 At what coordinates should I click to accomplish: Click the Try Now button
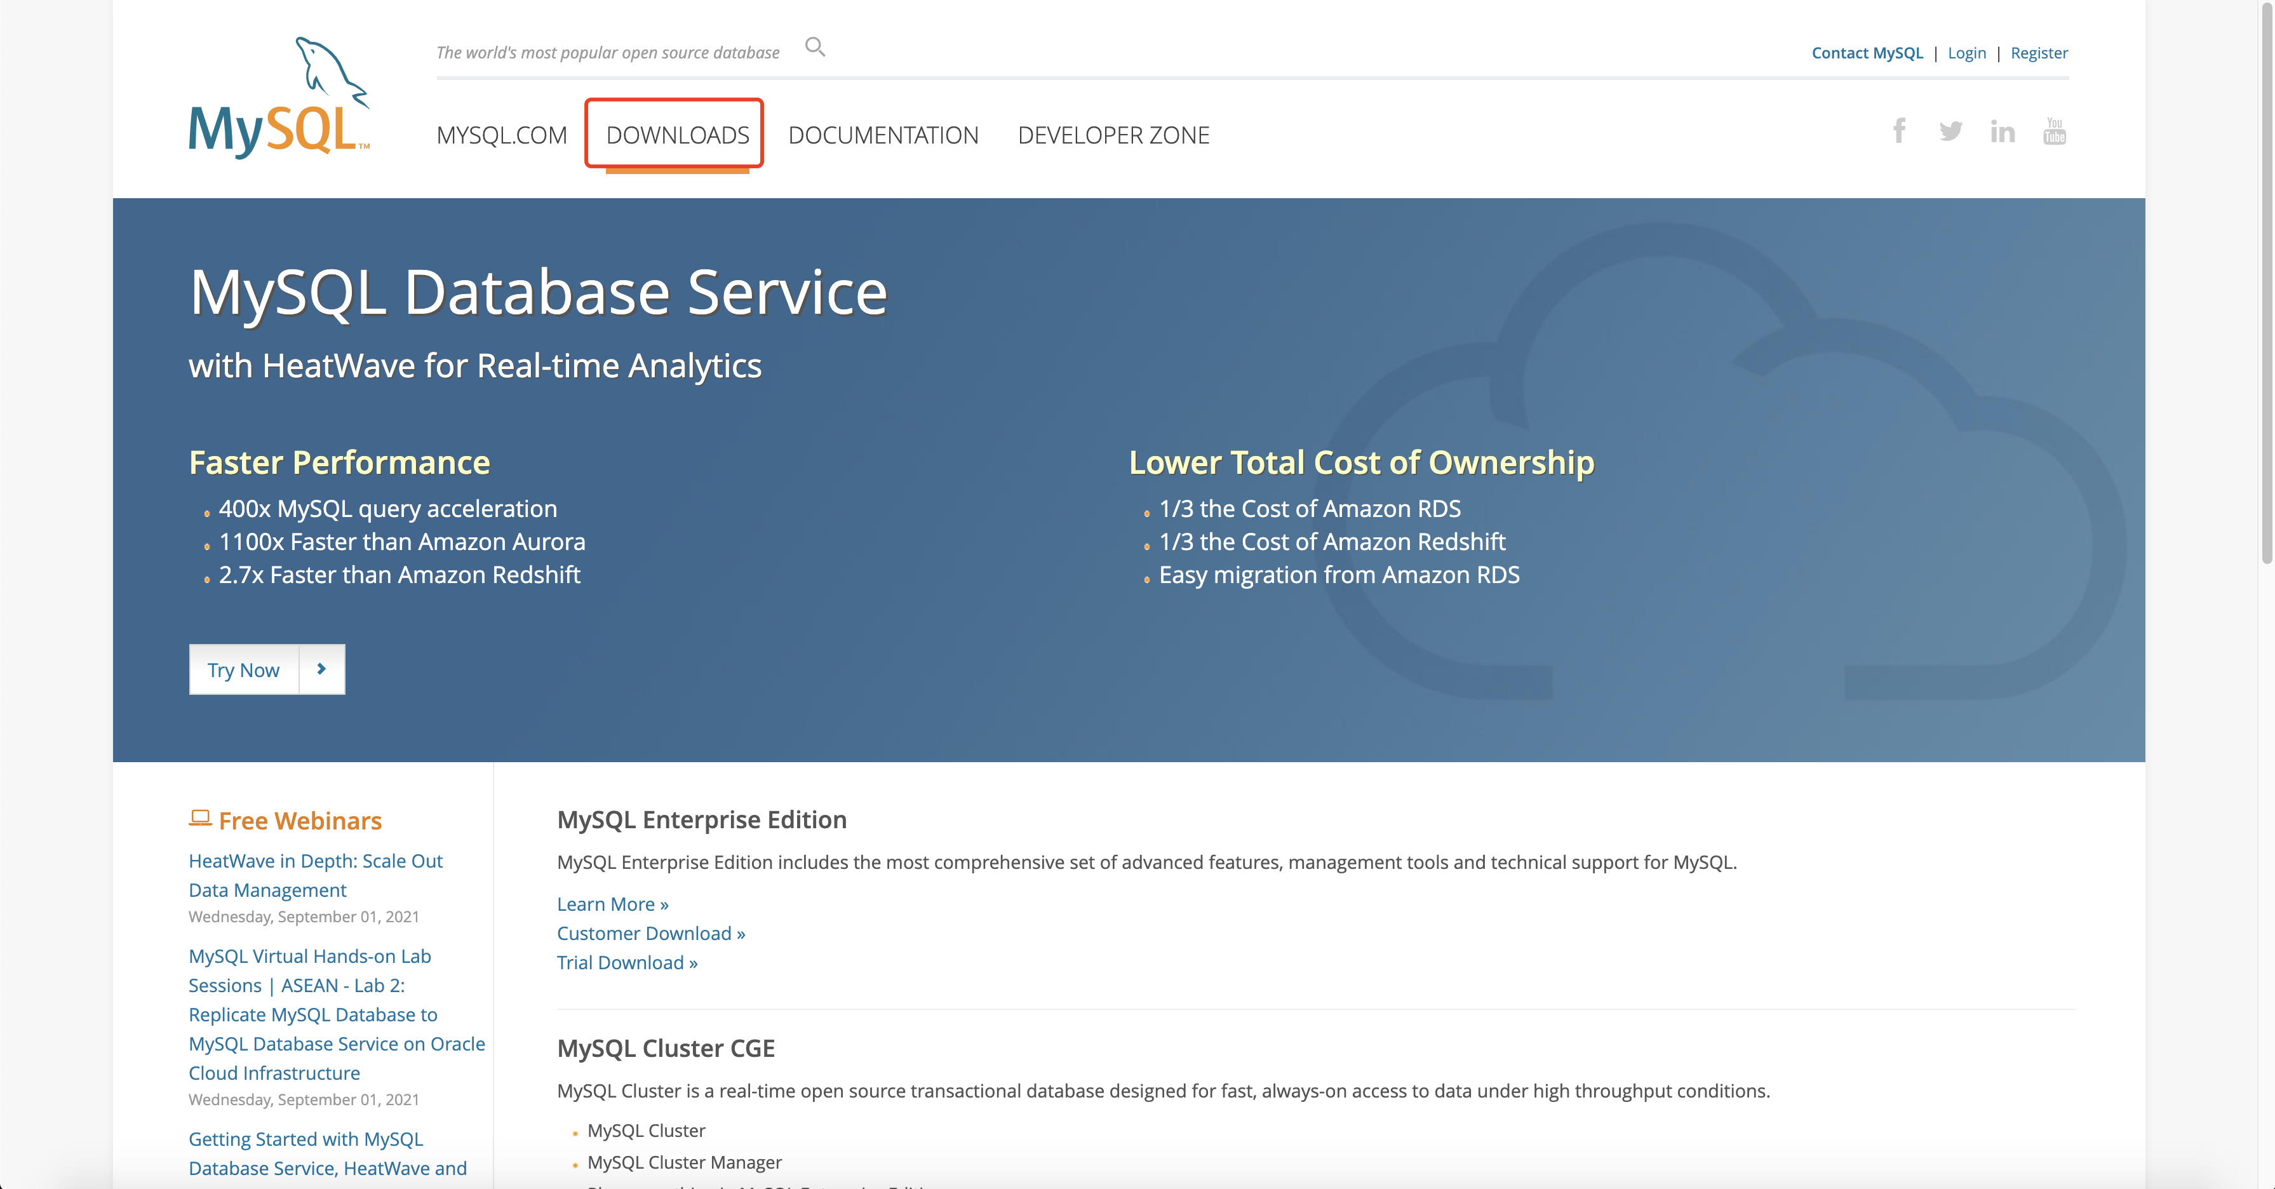coord(243,669)
